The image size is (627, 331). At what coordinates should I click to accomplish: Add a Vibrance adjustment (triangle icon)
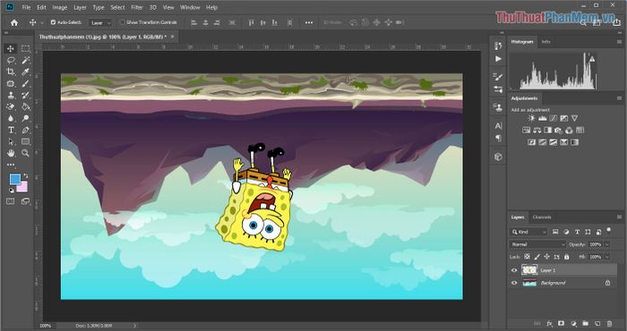[x=575, y=118]
